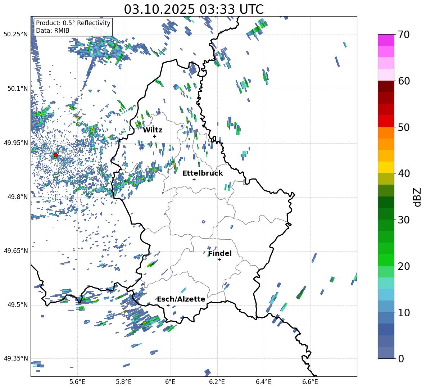The width and height of the screenshot is (426, 389).
Task: Click the Ettelbruck location cross marker
Action: pos(194,179)
